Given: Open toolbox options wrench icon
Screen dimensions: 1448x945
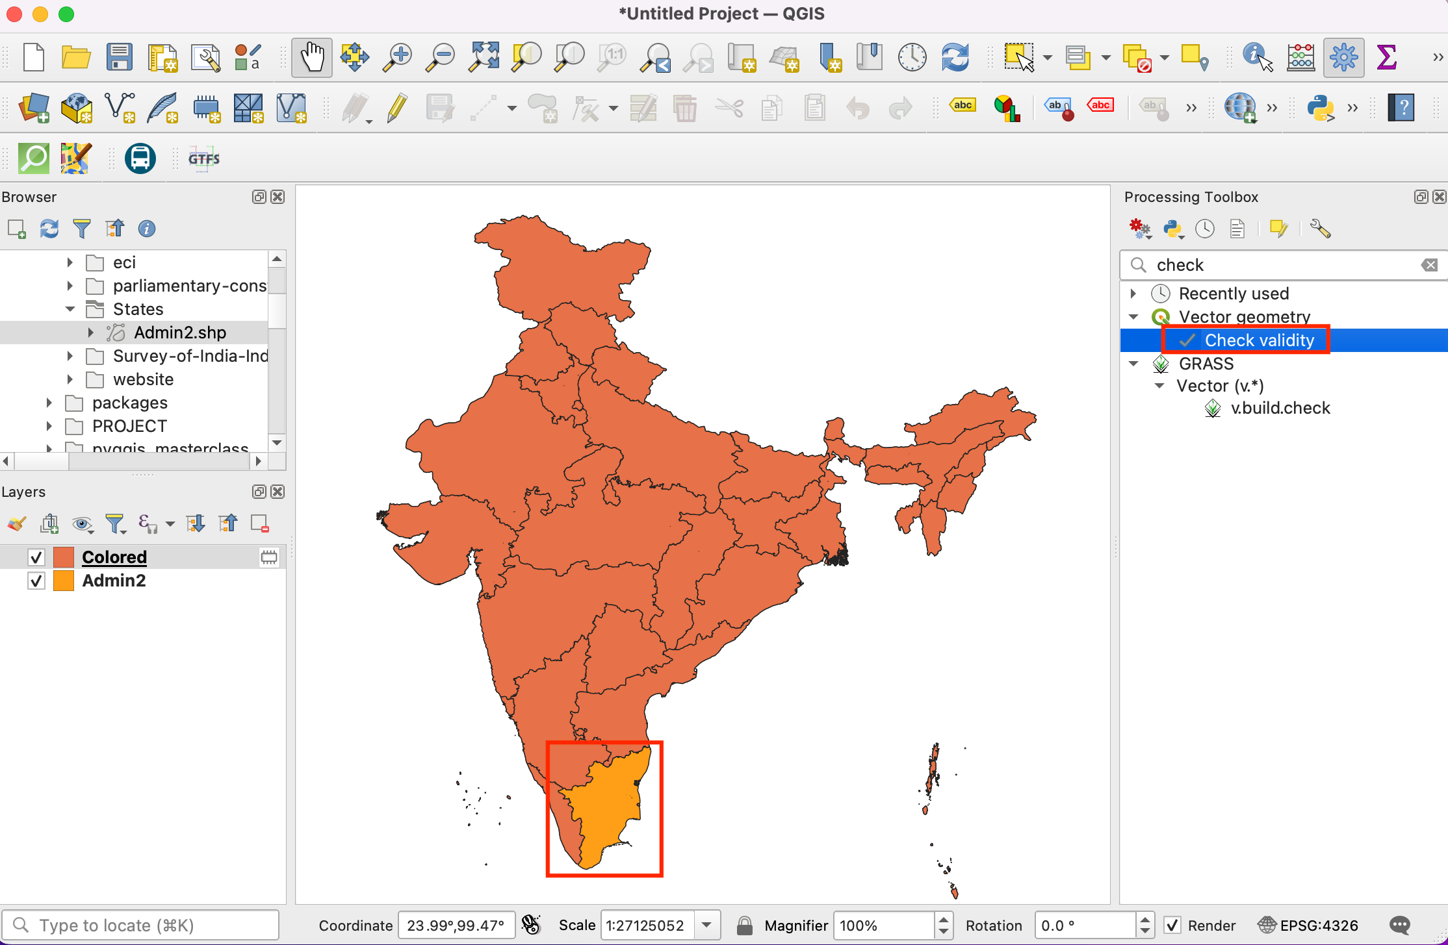Looking at the screenshot, I should [x=1320, y=229].
